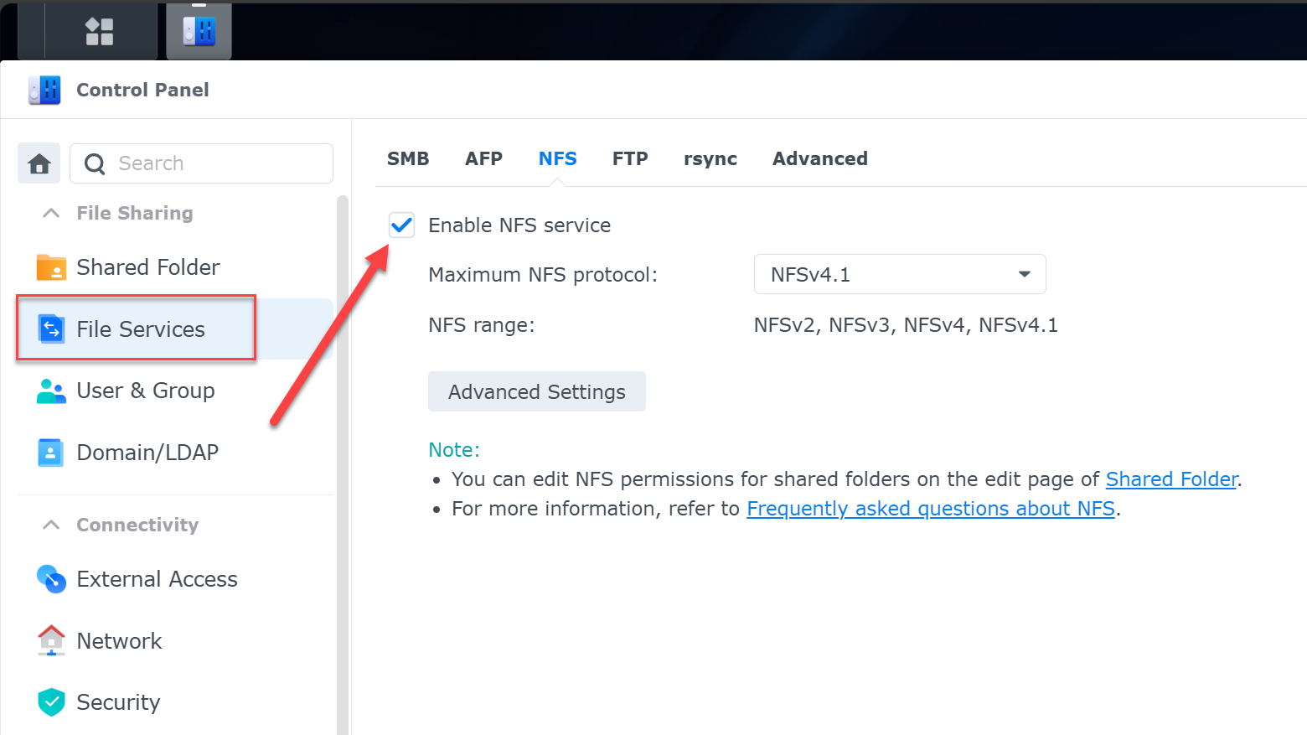Open the Maximum NFS protocol dropdown
Image resolution: width=1307 pixels, height=735 pixels.
pos(899,275)
